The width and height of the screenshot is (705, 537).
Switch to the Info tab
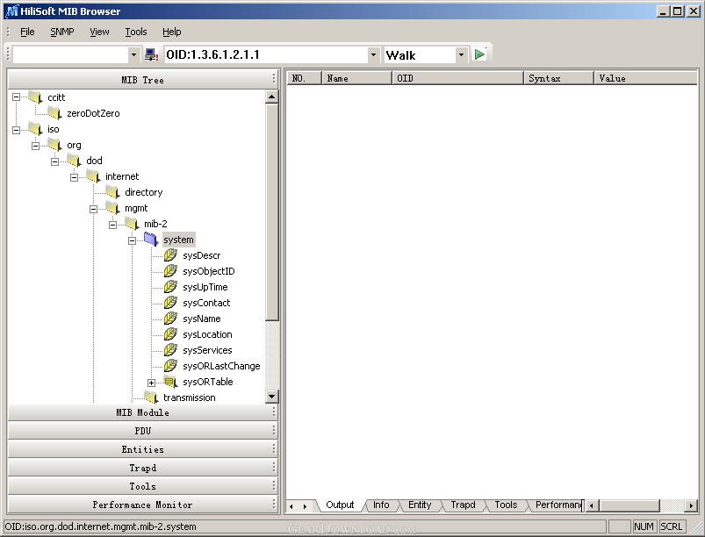381,505
